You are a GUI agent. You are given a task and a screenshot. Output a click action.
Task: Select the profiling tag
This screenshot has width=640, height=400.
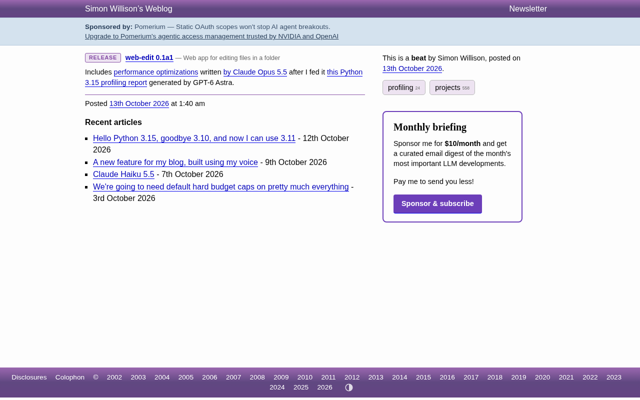(404, 87)
